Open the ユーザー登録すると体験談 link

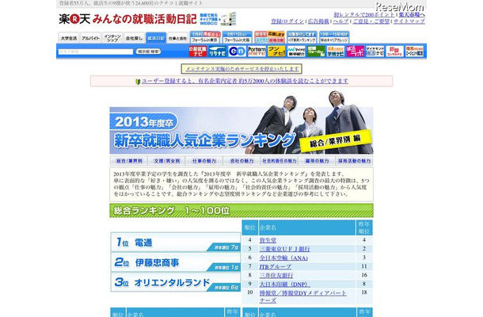(245, 81)
